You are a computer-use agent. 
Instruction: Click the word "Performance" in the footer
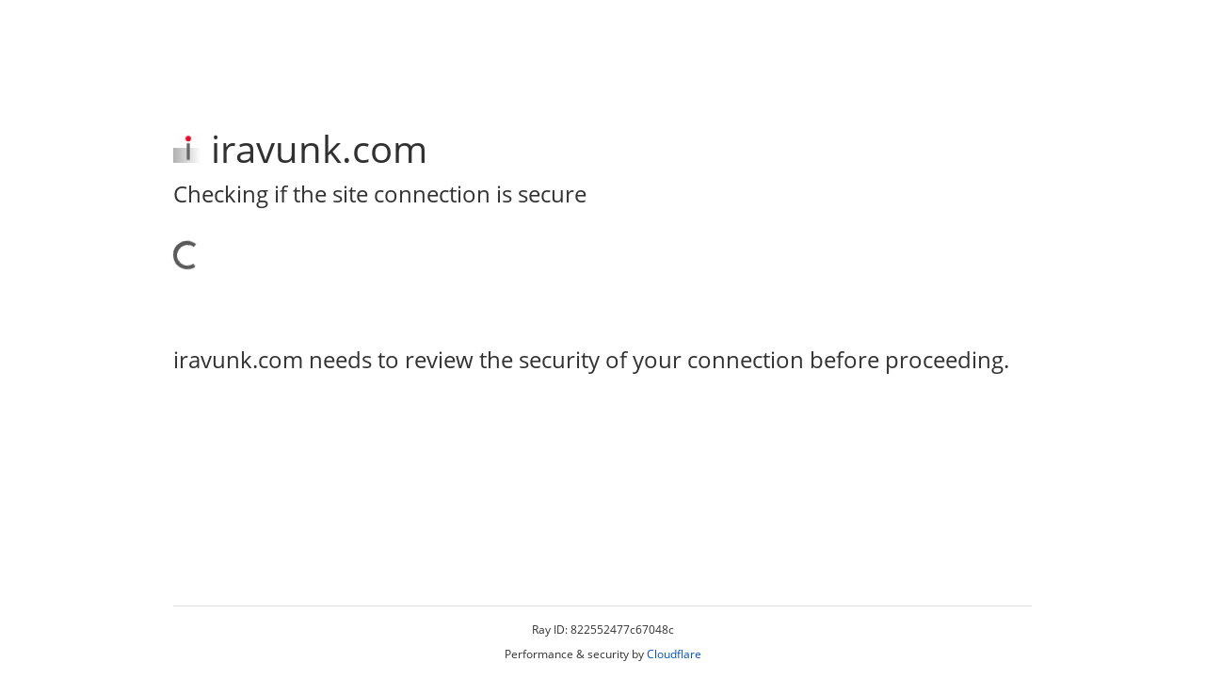[538, 654]
